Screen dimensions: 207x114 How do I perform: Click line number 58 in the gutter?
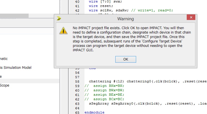click(77, 81)
